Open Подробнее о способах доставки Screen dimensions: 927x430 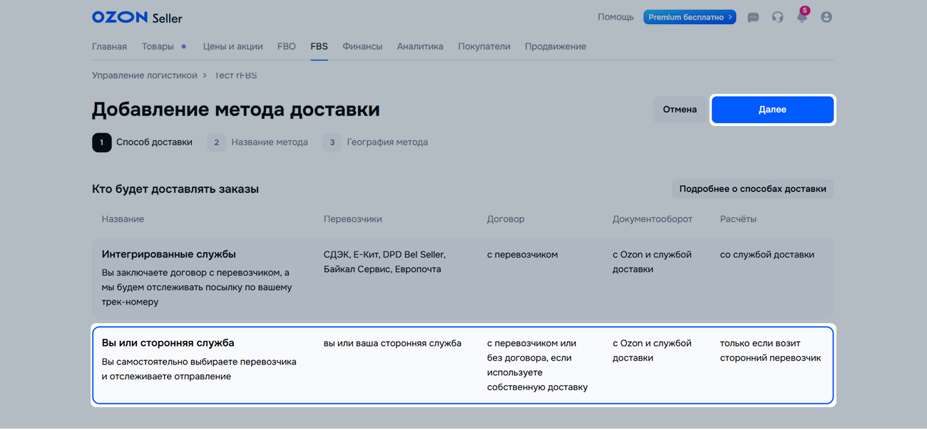pyautogui.click(x=752, y=189)
